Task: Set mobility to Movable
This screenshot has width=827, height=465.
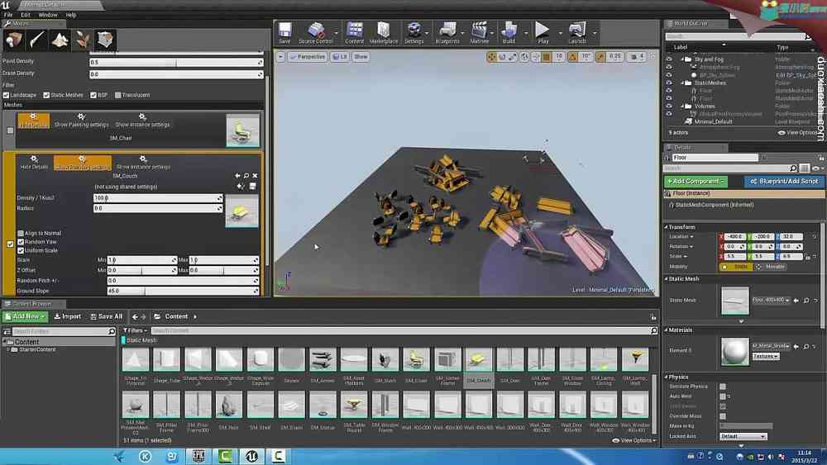Action: tap(771, 267)
